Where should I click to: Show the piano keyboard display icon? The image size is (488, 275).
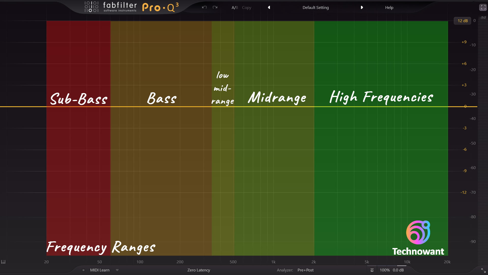pyautogui.click(x=3, y=262)
